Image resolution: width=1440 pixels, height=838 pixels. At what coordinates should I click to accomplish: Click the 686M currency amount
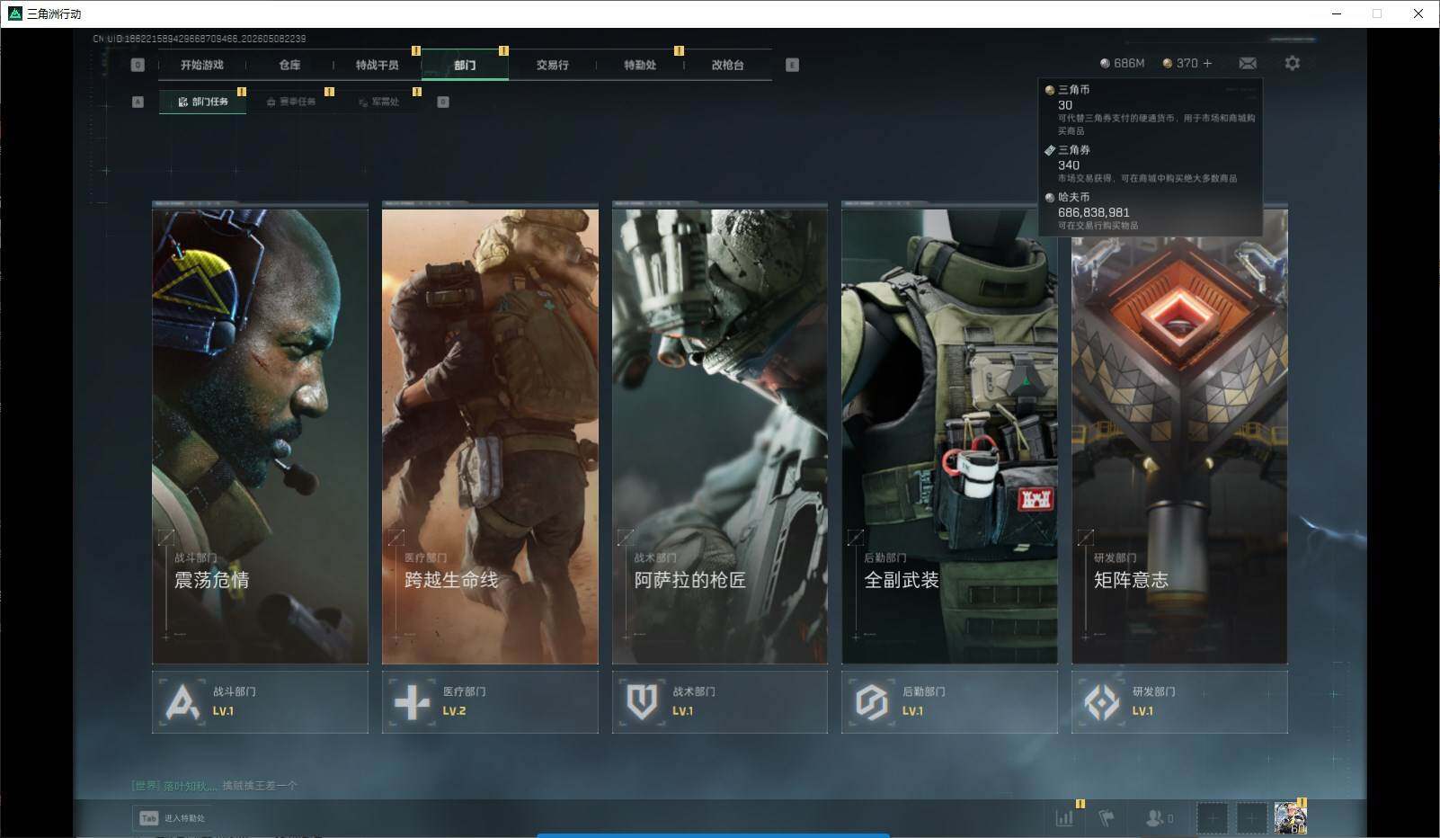(1129, 63)
